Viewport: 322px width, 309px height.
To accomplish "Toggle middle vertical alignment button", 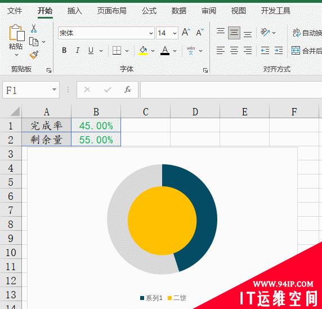I will click(x=234, y=33).
